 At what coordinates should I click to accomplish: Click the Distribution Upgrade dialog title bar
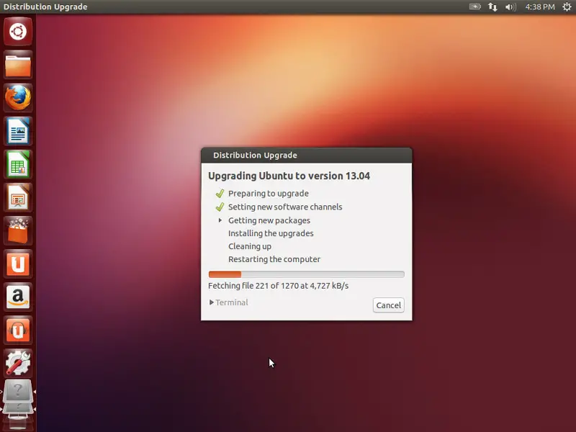(307, 155)
